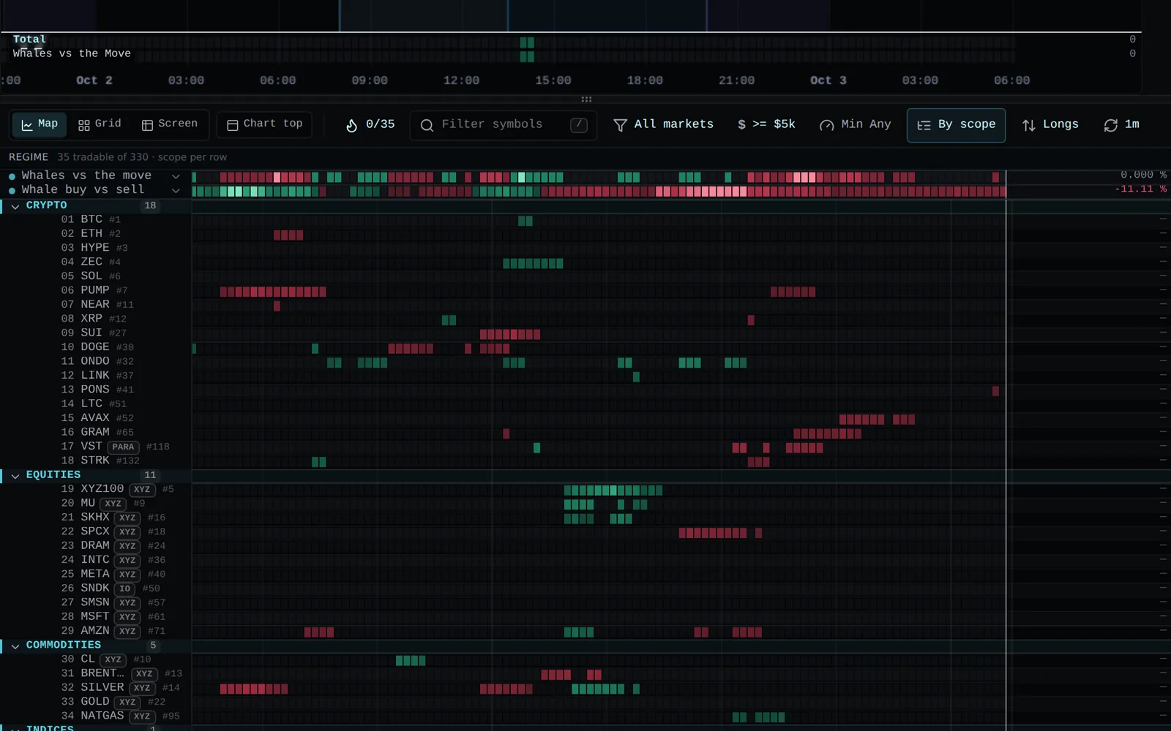
Task: Click the XYZ badge on XYZ100 row
Action: [x=142, y=490]
